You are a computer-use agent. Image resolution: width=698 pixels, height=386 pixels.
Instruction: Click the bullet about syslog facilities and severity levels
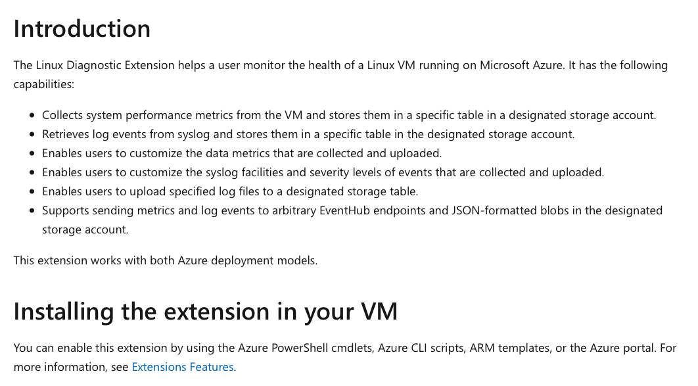(x=322, y=172)
